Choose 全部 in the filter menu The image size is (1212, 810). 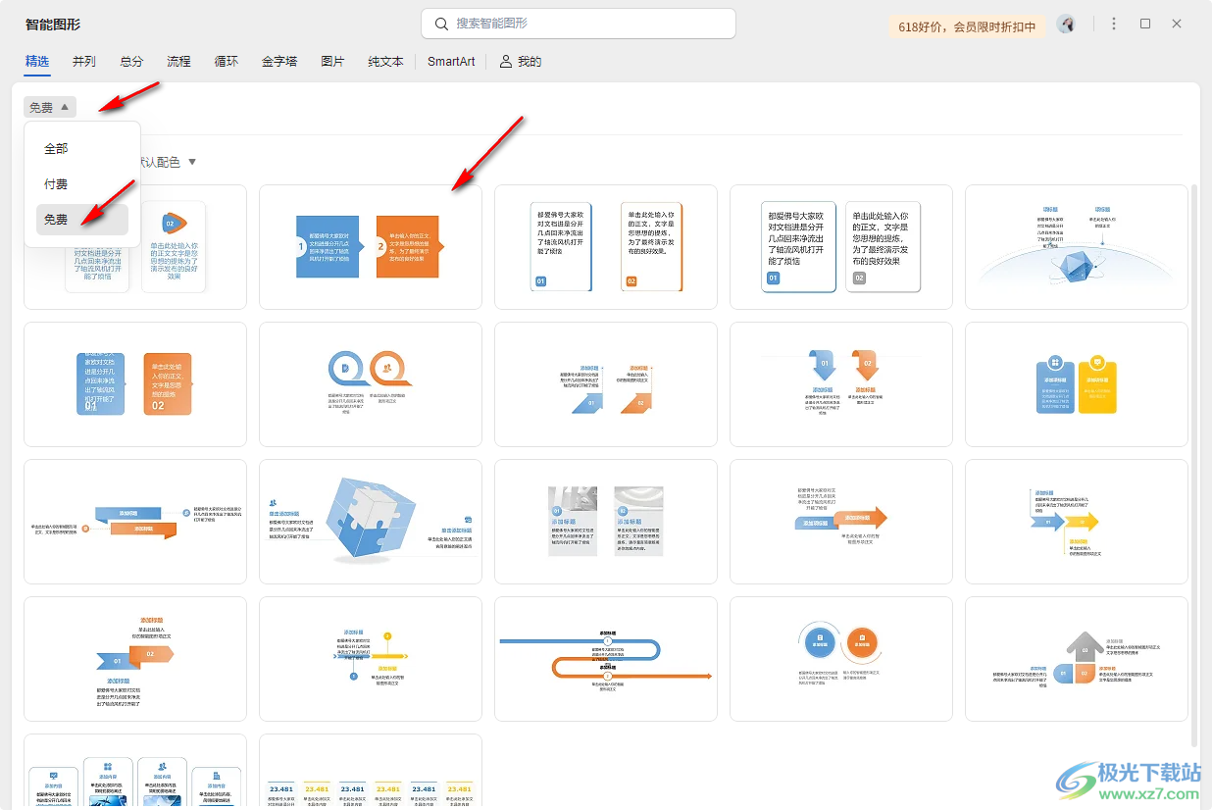(82, 149)
